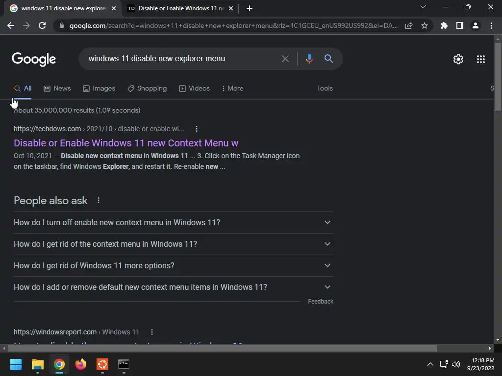The image size is (502, 376).
Task: Clear the search box with the X
Action: pos(285,59)
